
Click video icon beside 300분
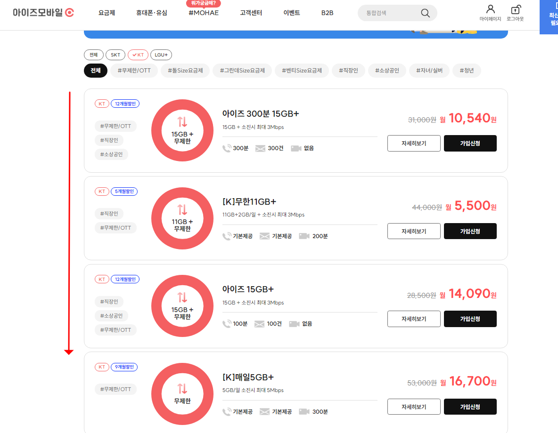(x=304, y=412)
